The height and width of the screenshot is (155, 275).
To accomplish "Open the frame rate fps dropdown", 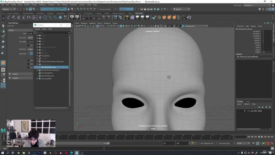I will pos(243,143).
